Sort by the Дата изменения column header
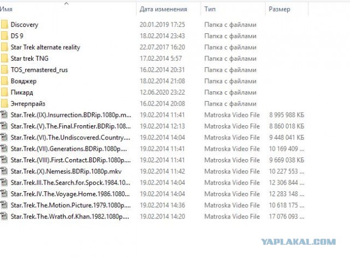 (164, 9)
